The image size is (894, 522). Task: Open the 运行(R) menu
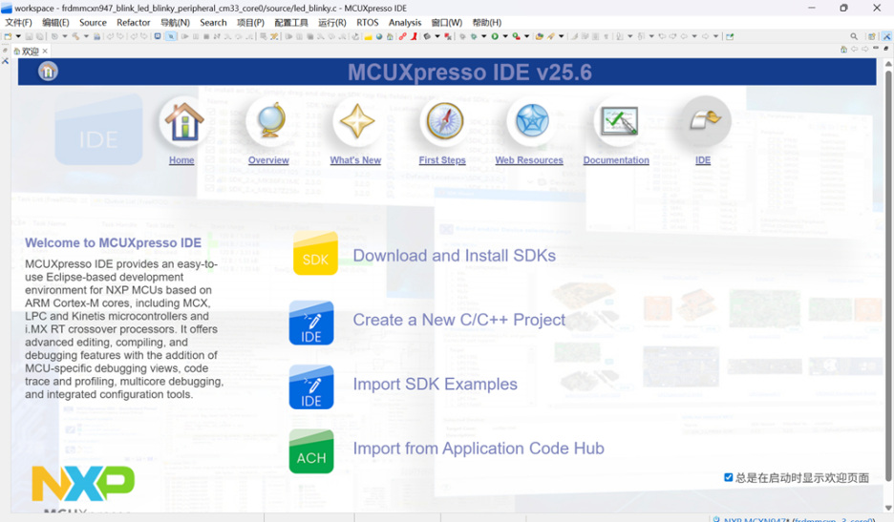[x=331, y=22]
